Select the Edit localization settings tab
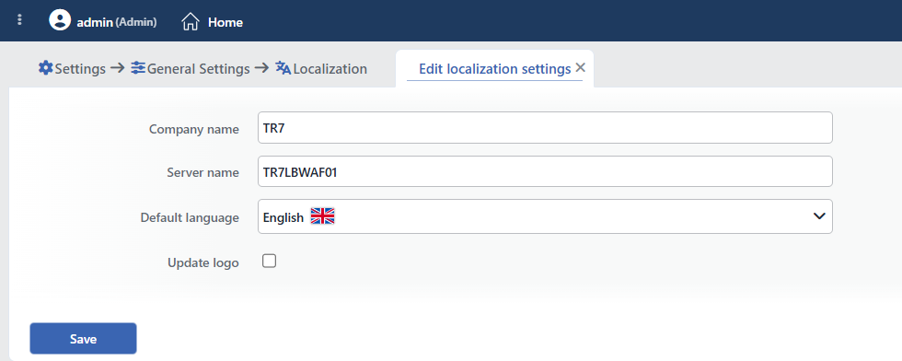 click(495, 69)
